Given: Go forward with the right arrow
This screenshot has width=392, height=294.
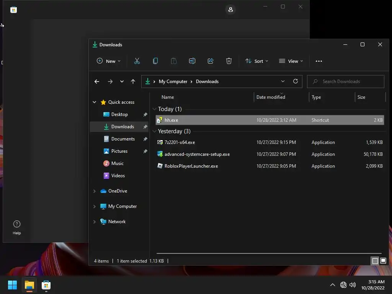Looking at the screenshot, I should 110,82.
